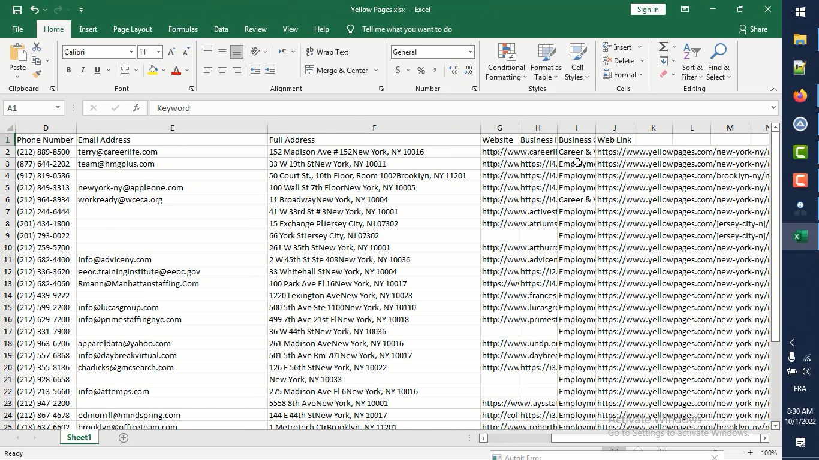
Task: Toggle Wrap Text for cells
Action: [x=327, y=52]
